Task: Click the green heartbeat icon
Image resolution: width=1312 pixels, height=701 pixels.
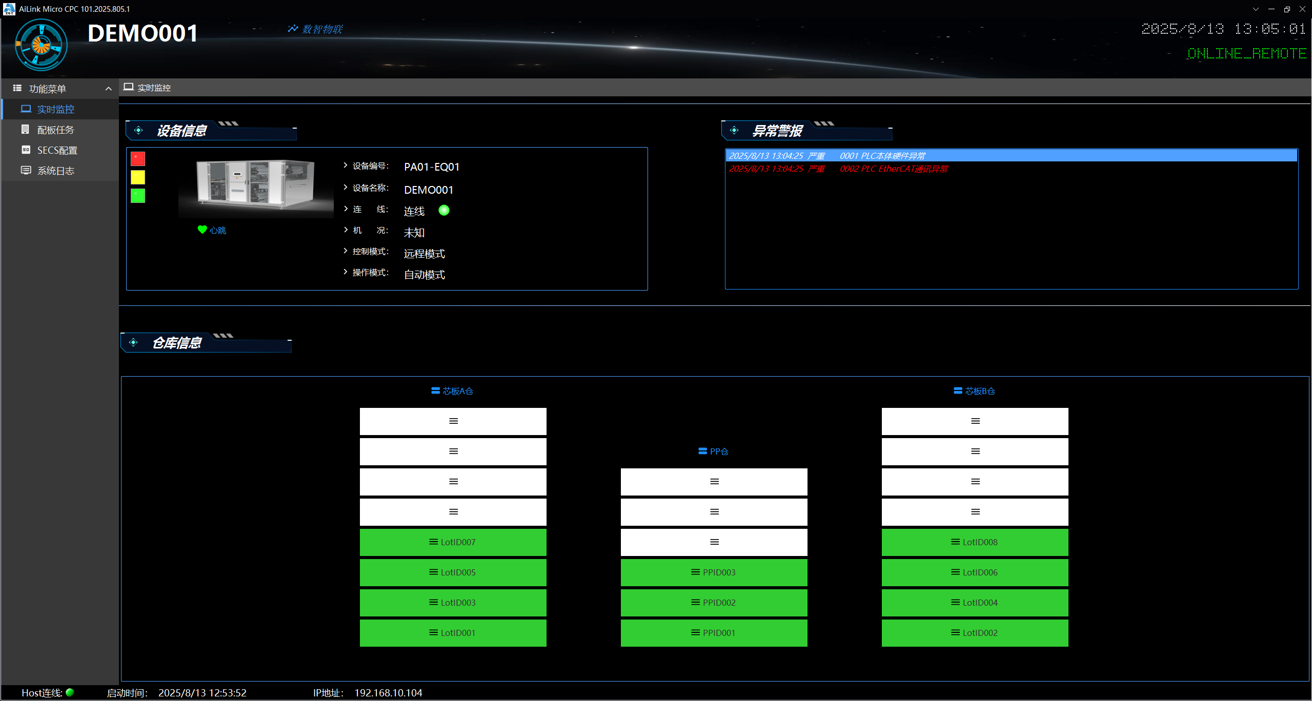Action: click(x=202, y=230)
